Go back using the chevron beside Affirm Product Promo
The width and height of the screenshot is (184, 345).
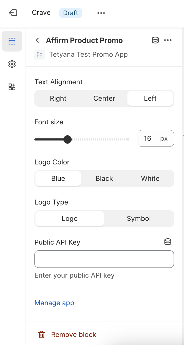pyautogui.click(x=37, y=40)
